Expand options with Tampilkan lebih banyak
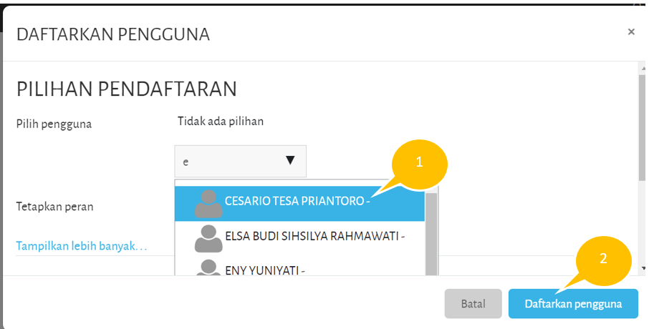The width and height of the screenshot is (649, 329). pos(81,246)
